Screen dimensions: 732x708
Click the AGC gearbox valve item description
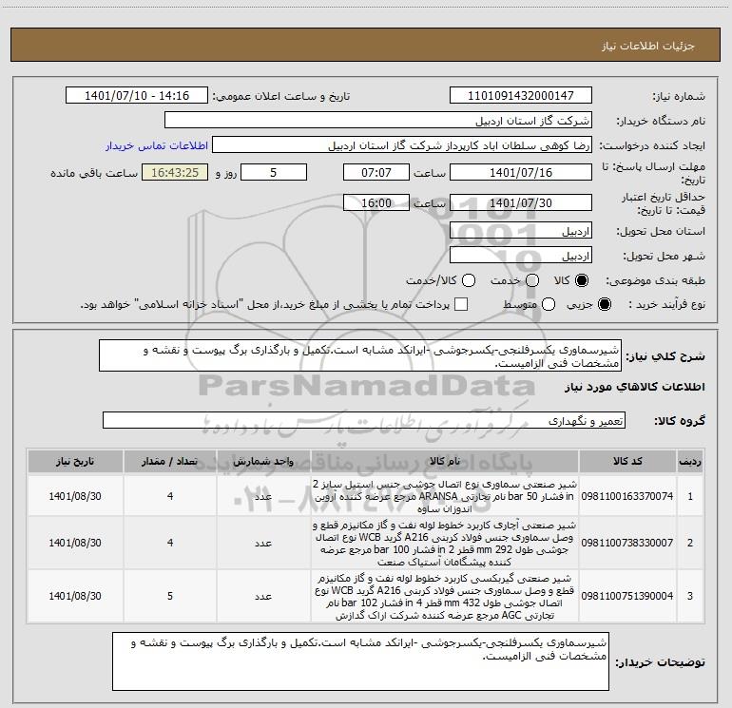coord(445,597)
